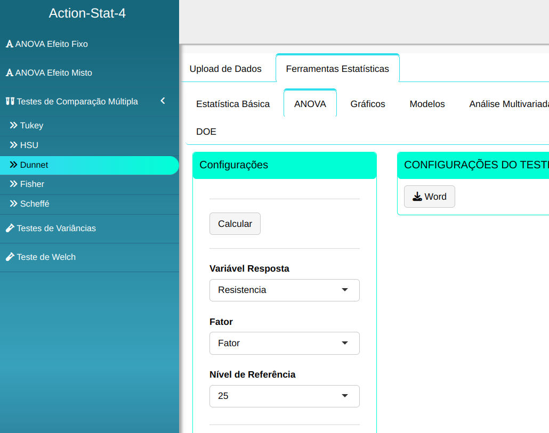The width and height of the screenshot is (549, 433).
Task: Click the test tubes icon for Comparação Múltipla
Action: point(10,101)
